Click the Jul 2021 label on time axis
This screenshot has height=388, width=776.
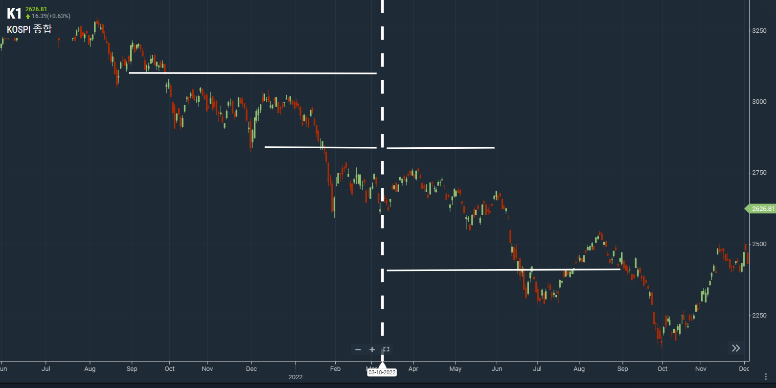[x=46, y=369]
